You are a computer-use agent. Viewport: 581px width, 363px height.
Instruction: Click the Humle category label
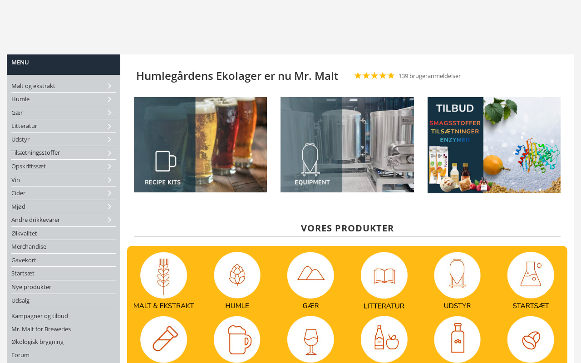click(x=237, y=306)
